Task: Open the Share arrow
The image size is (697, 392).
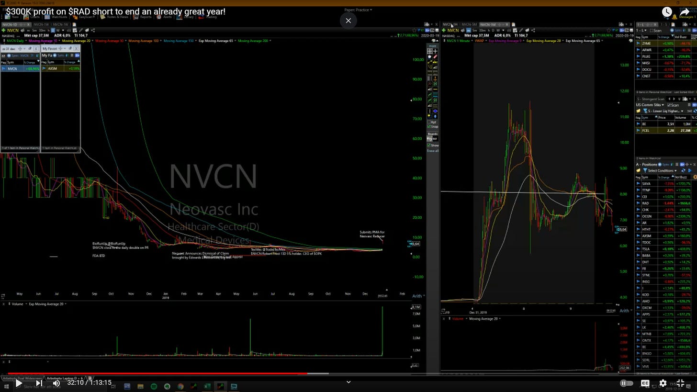Action: [x=685, y=12]
